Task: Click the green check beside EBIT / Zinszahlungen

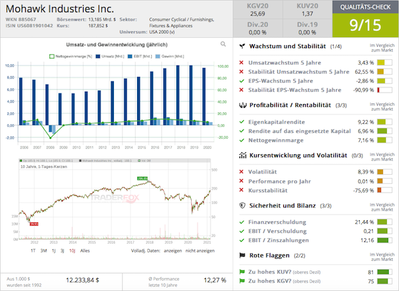Action: [242, 240]
